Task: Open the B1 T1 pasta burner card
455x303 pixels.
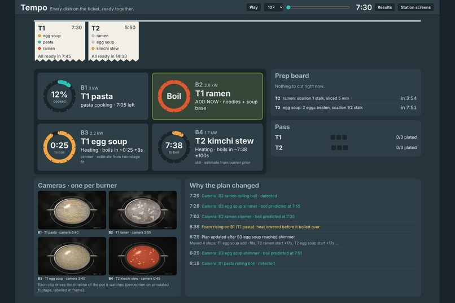Action: coord(93,96)
